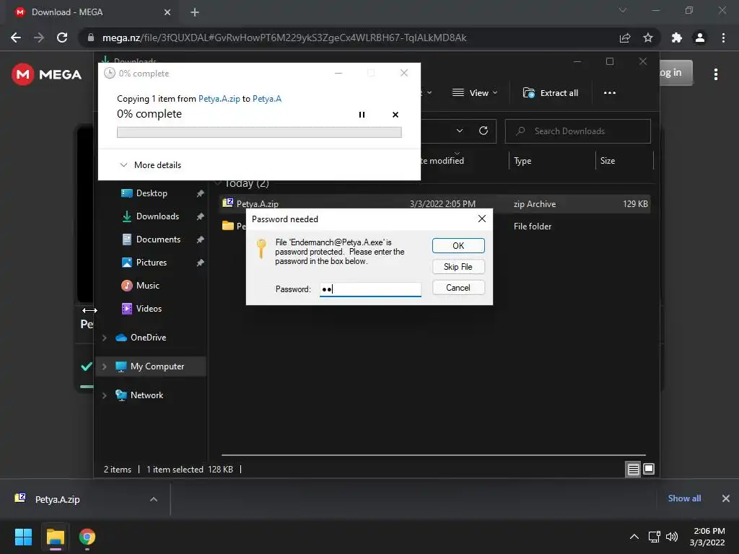This screenshot has width=739, height=554.
Task: Expand the OneDrive tree node
Action: pos(104,338)
